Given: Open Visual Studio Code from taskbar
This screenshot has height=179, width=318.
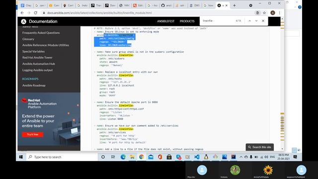Looking at the screenshot, I should coord(197,157).
